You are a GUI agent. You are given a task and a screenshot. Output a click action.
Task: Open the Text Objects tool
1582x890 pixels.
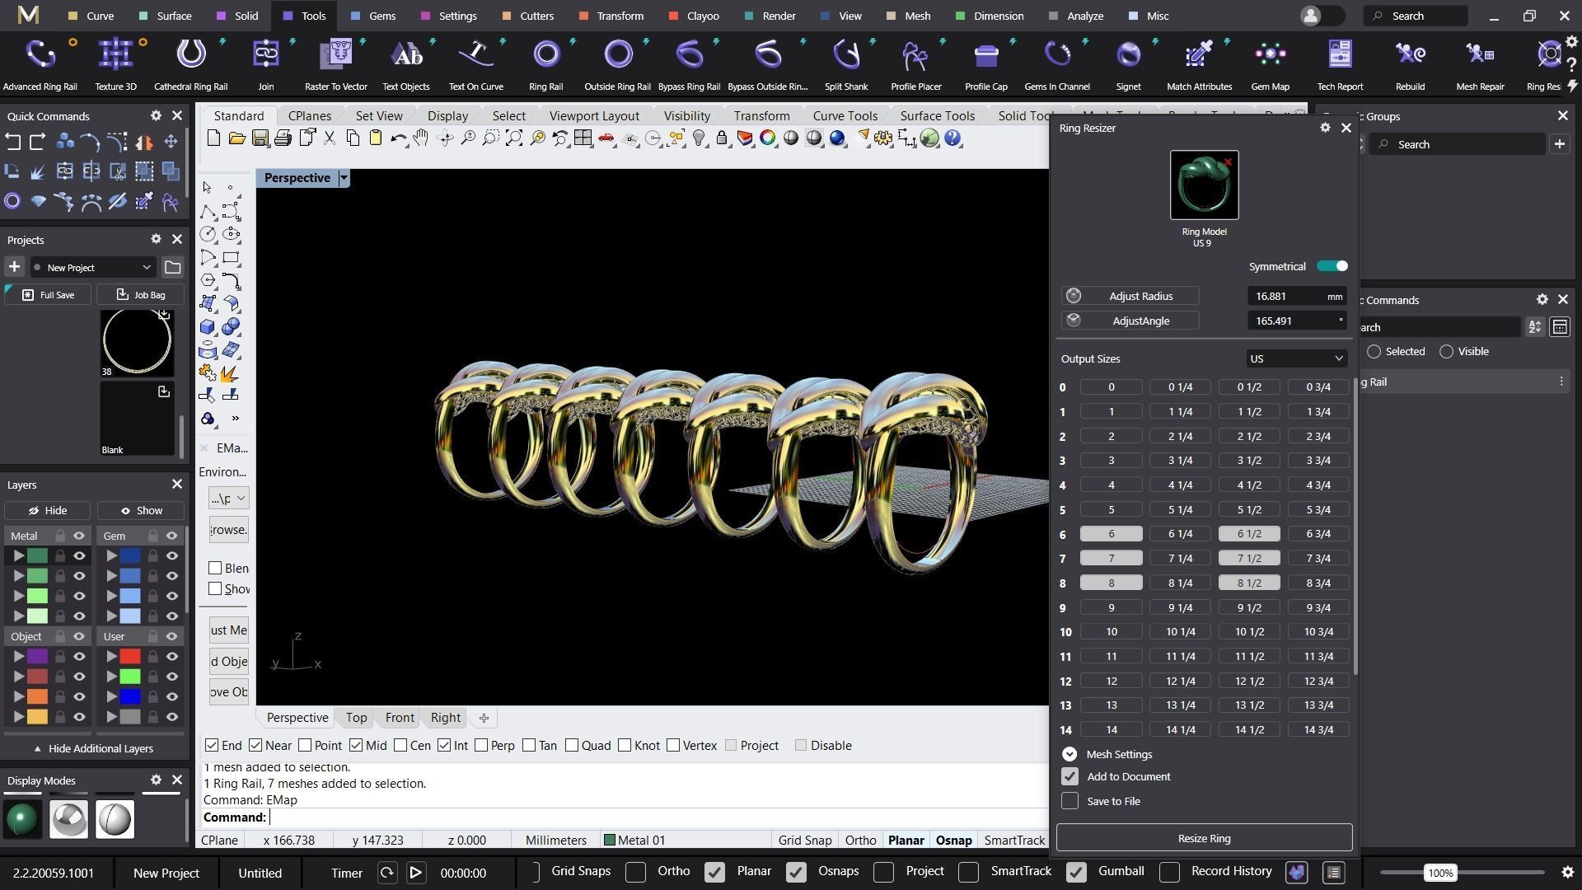[405, 64]
